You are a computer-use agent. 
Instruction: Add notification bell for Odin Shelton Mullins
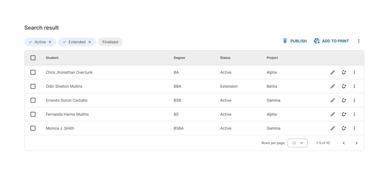coord(344,86)
